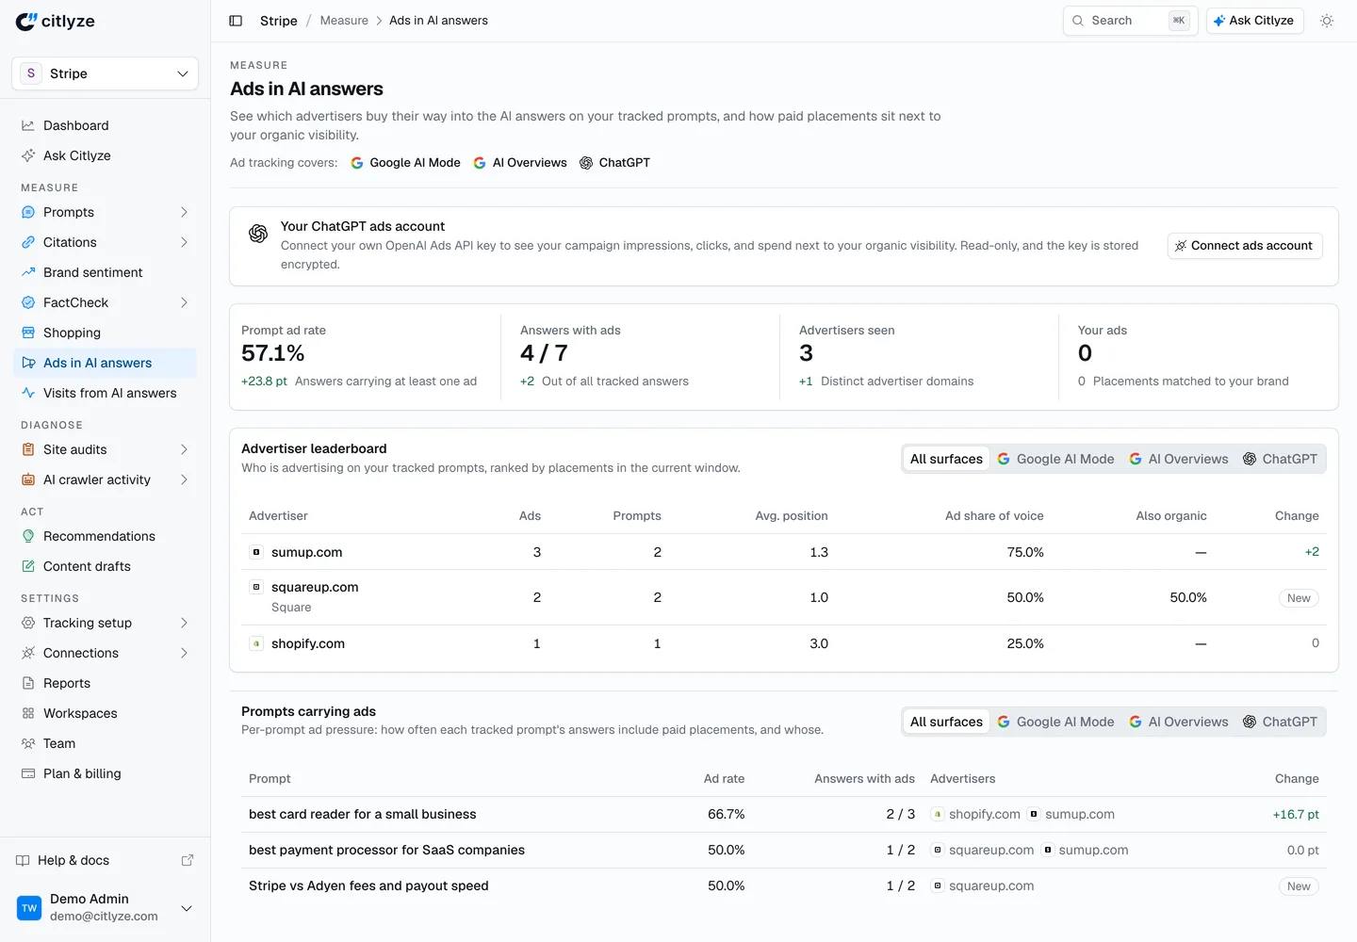Click prompt 'best payment processor for SaaS companies'
Screen dimensions: 1357x942
click(386, 850)
